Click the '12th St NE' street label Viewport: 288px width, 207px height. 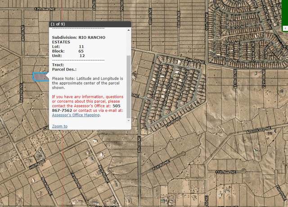(264, 78)
